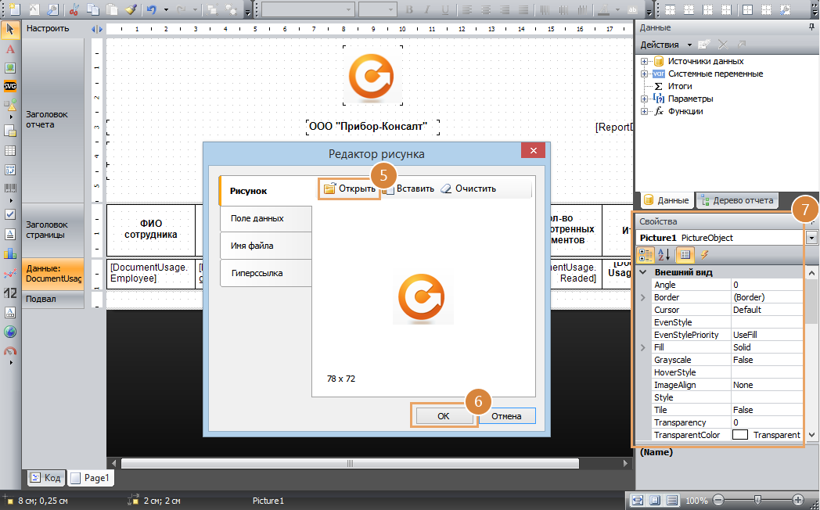The width and height of the screenshot is (820, 510).
Task: Open the Picture1 object selector dropdown
Action: [x=811, y=238]
